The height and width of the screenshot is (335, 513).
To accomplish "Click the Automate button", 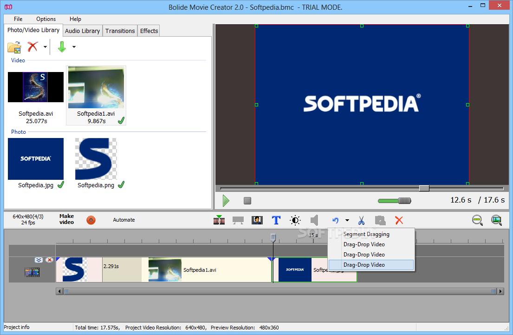I will coord(123,220).
